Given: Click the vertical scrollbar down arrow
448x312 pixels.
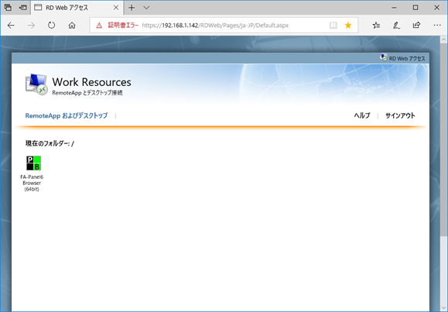Looking at the screenshot, I should coord(443,308).
